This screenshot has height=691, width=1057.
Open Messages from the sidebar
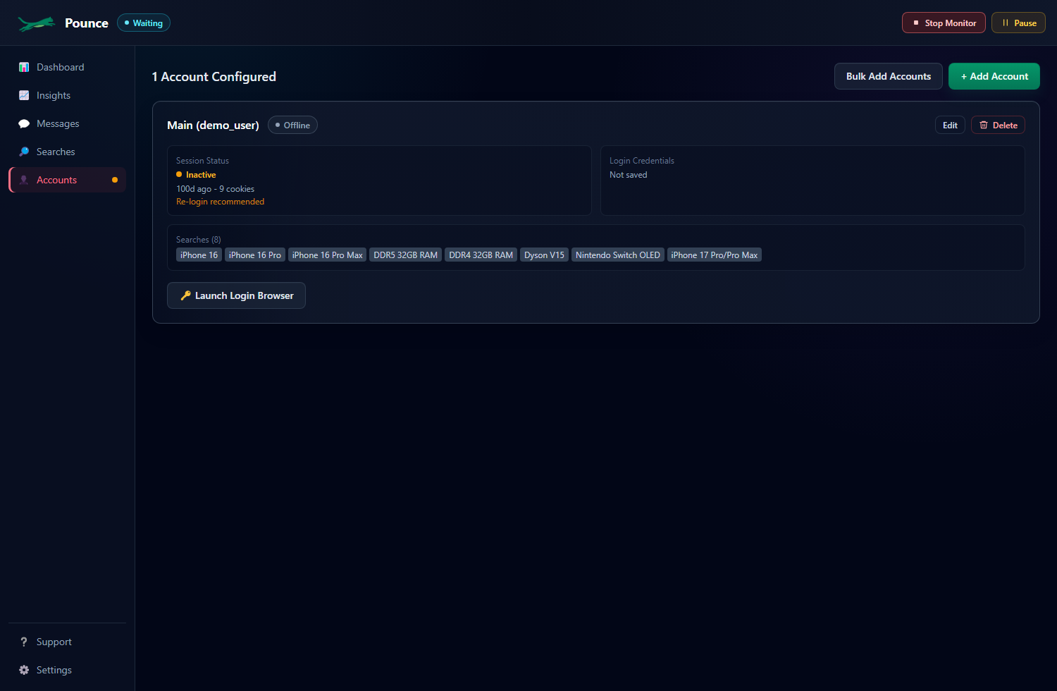point(67,123)
